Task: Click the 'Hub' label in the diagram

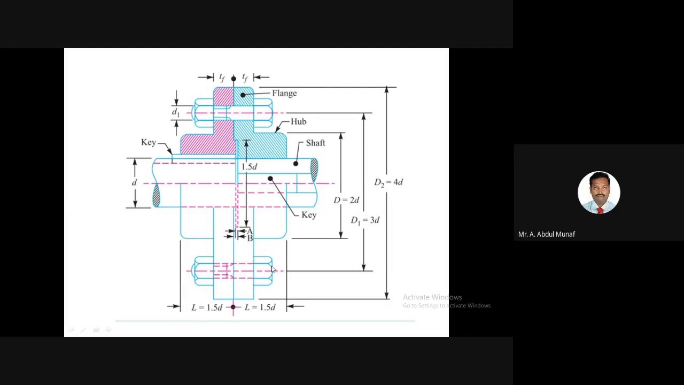Action: [x=298, y=121]
